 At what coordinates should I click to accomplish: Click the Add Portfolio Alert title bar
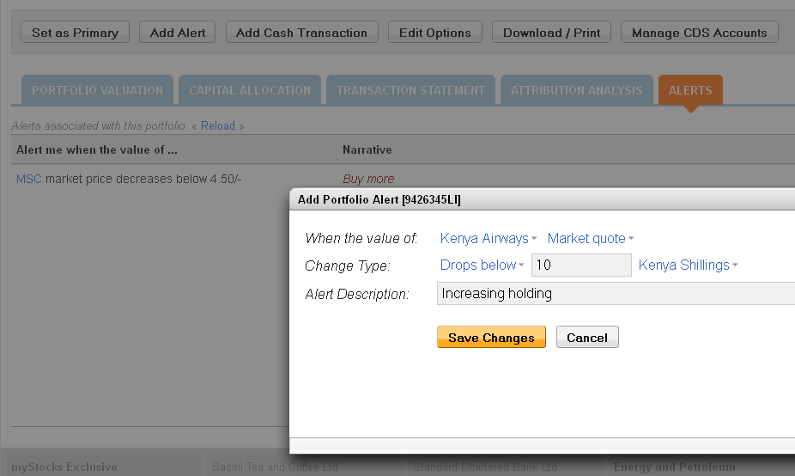click(x=542, y=199)
